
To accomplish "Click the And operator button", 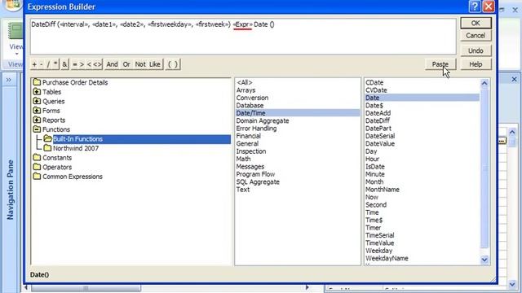I will pyautogui.click(x=112, y=64).
